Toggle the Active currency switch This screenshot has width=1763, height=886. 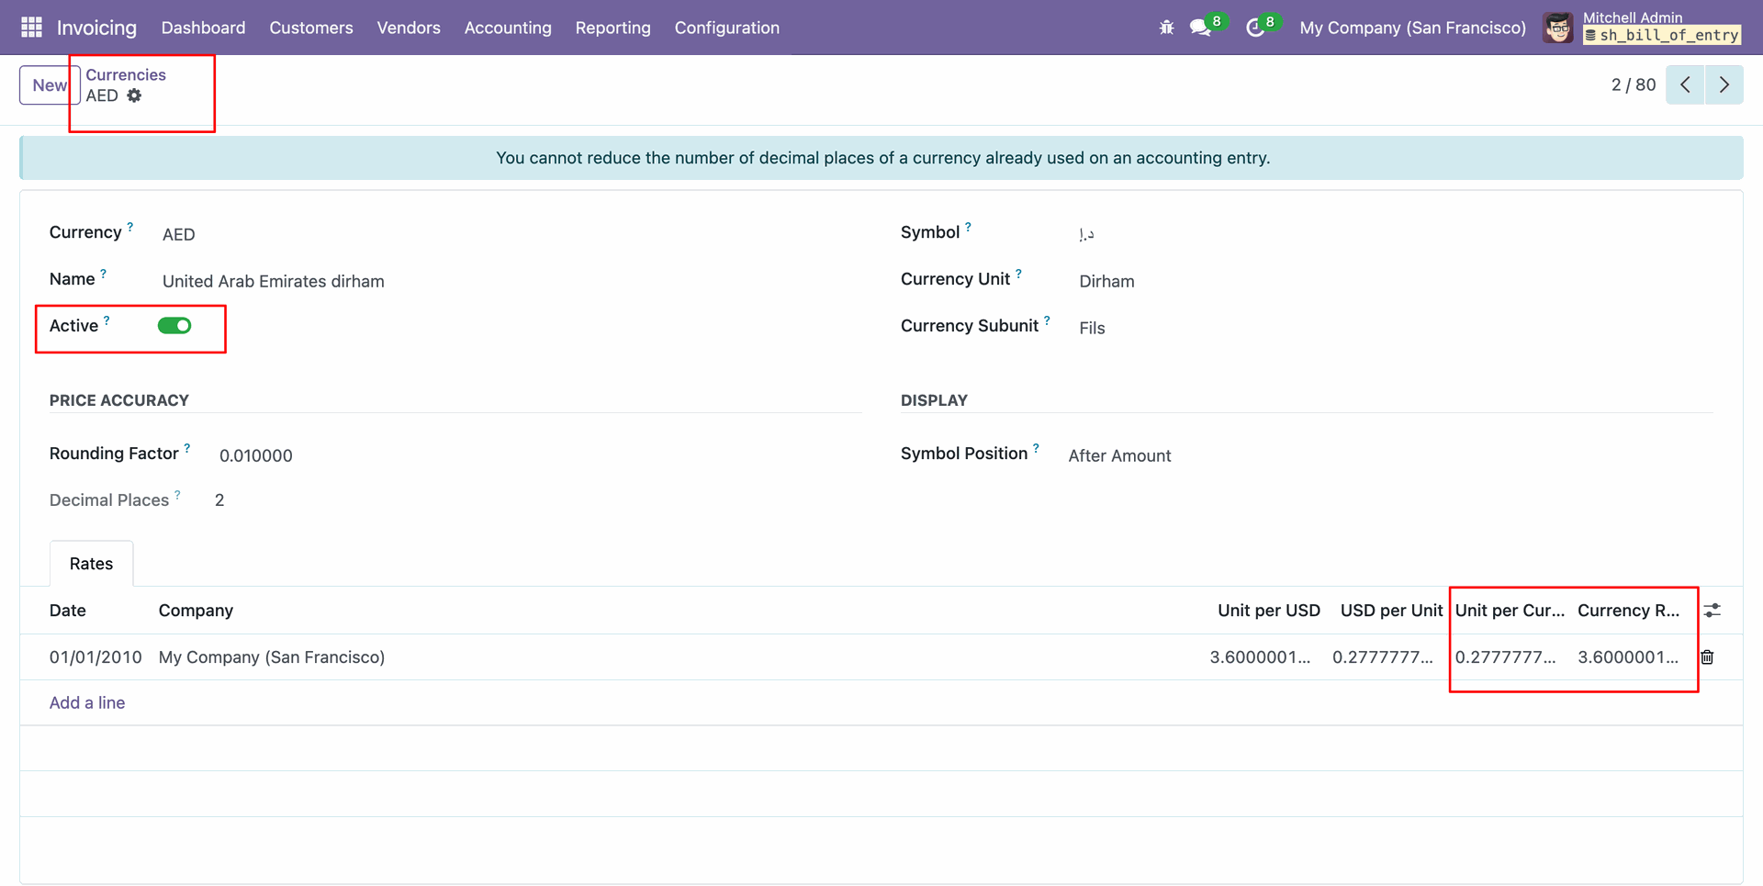174,326
